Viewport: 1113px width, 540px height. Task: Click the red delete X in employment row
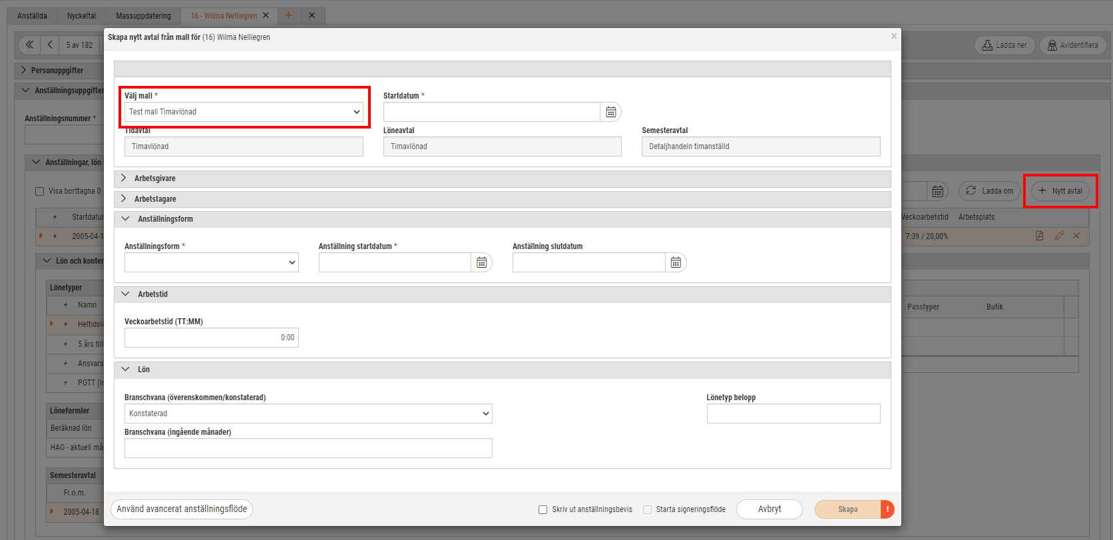1076,236
